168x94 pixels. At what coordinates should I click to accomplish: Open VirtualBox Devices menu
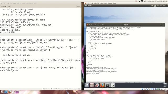(110, 3)
